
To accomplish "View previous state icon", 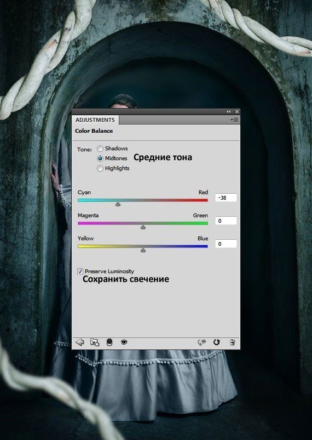I will coord(201,342).
